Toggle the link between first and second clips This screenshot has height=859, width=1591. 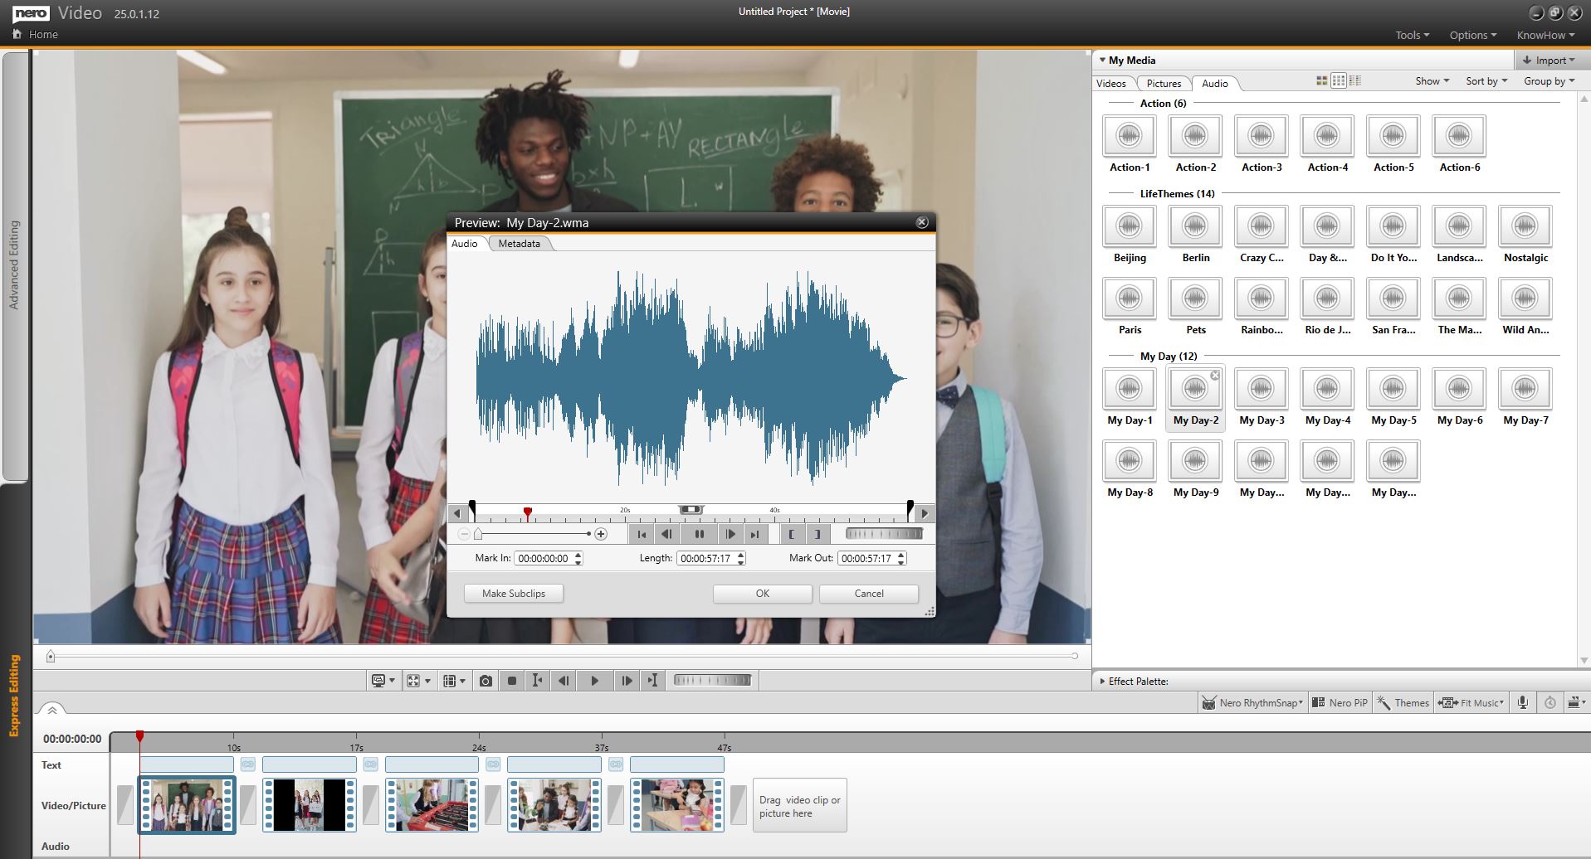coord(247,764)
